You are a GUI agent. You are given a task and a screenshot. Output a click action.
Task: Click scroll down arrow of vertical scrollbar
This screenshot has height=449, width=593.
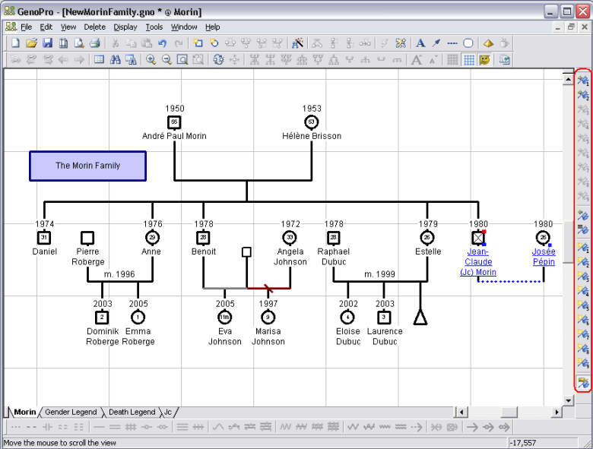568,400
